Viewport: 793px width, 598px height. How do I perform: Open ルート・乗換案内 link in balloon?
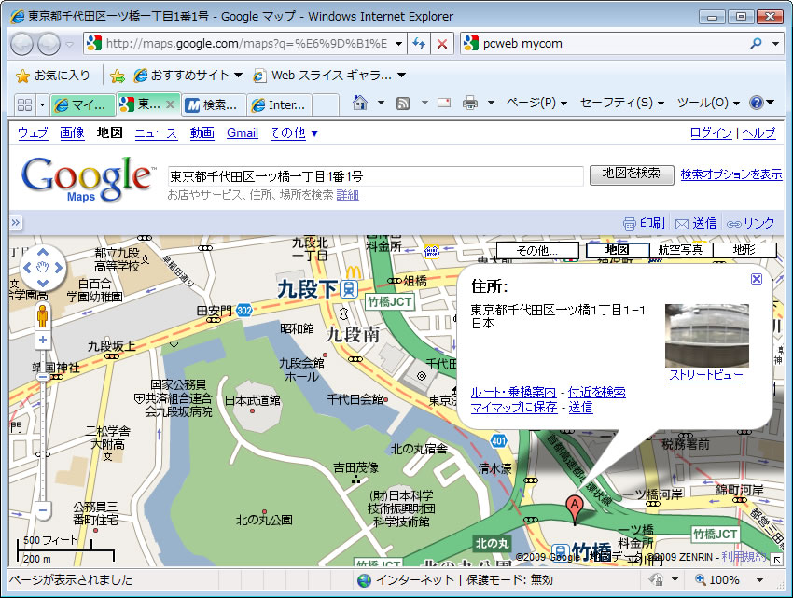513,392
